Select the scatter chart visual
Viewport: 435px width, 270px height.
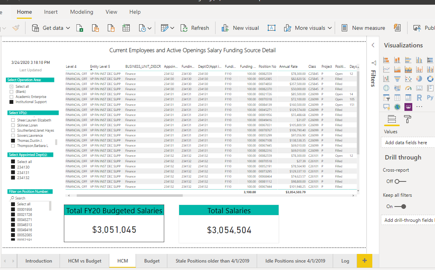[x=408, y=79]
